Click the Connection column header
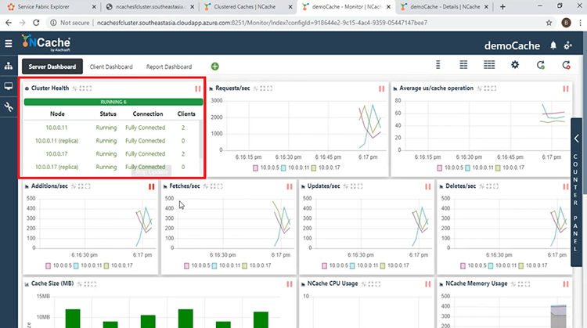This screenshot has width=587, height=328. [x=148, y=114]
